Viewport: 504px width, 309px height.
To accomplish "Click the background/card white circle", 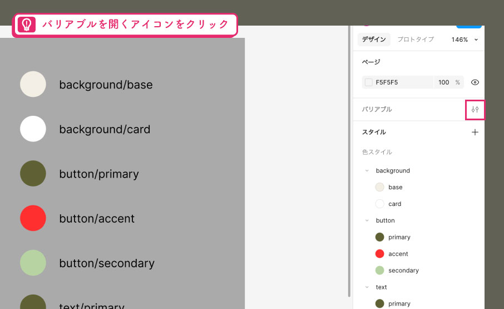I will coord(33,129).
